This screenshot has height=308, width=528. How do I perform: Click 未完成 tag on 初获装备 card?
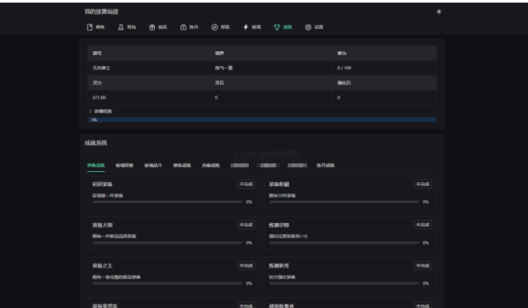pos(246,184)
